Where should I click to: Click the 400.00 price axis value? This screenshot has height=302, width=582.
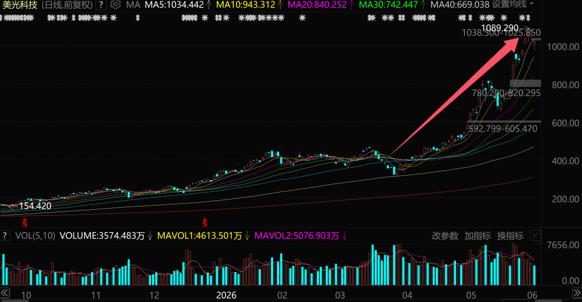[565, 161]
